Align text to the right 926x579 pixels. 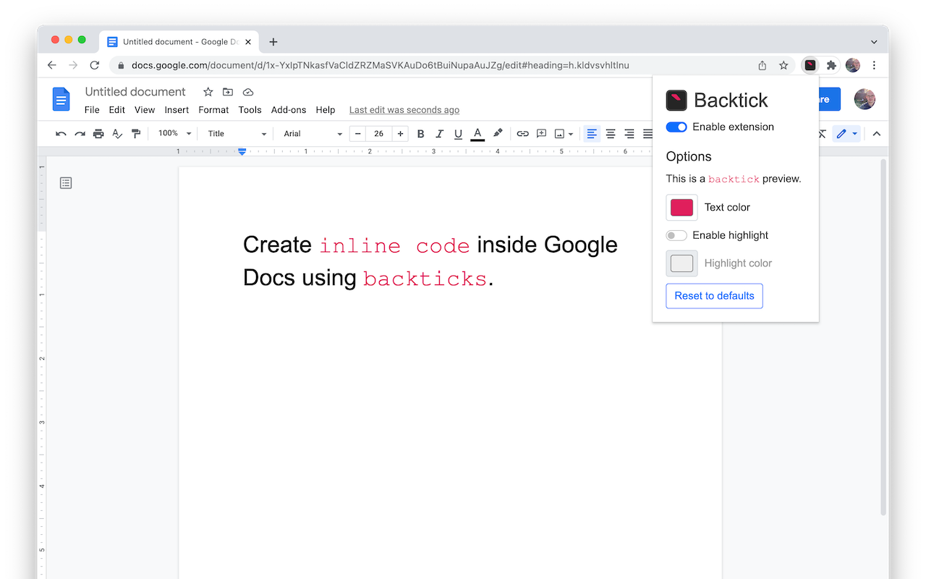coord(629,134)
